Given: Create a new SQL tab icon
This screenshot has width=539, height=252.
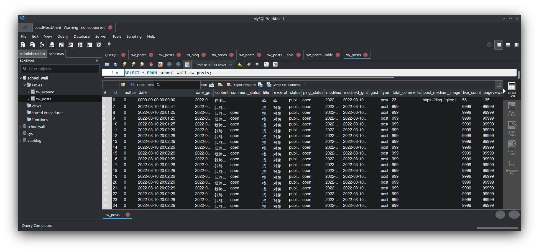Looking at the screenshot, I should [x=23, y=45].
